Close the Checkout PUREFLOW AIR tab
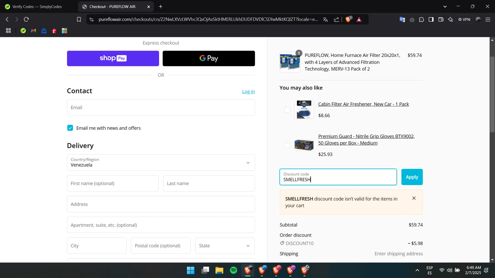Image resolution: width=495 pixels, height=278 pixels. tap(148, 7)
